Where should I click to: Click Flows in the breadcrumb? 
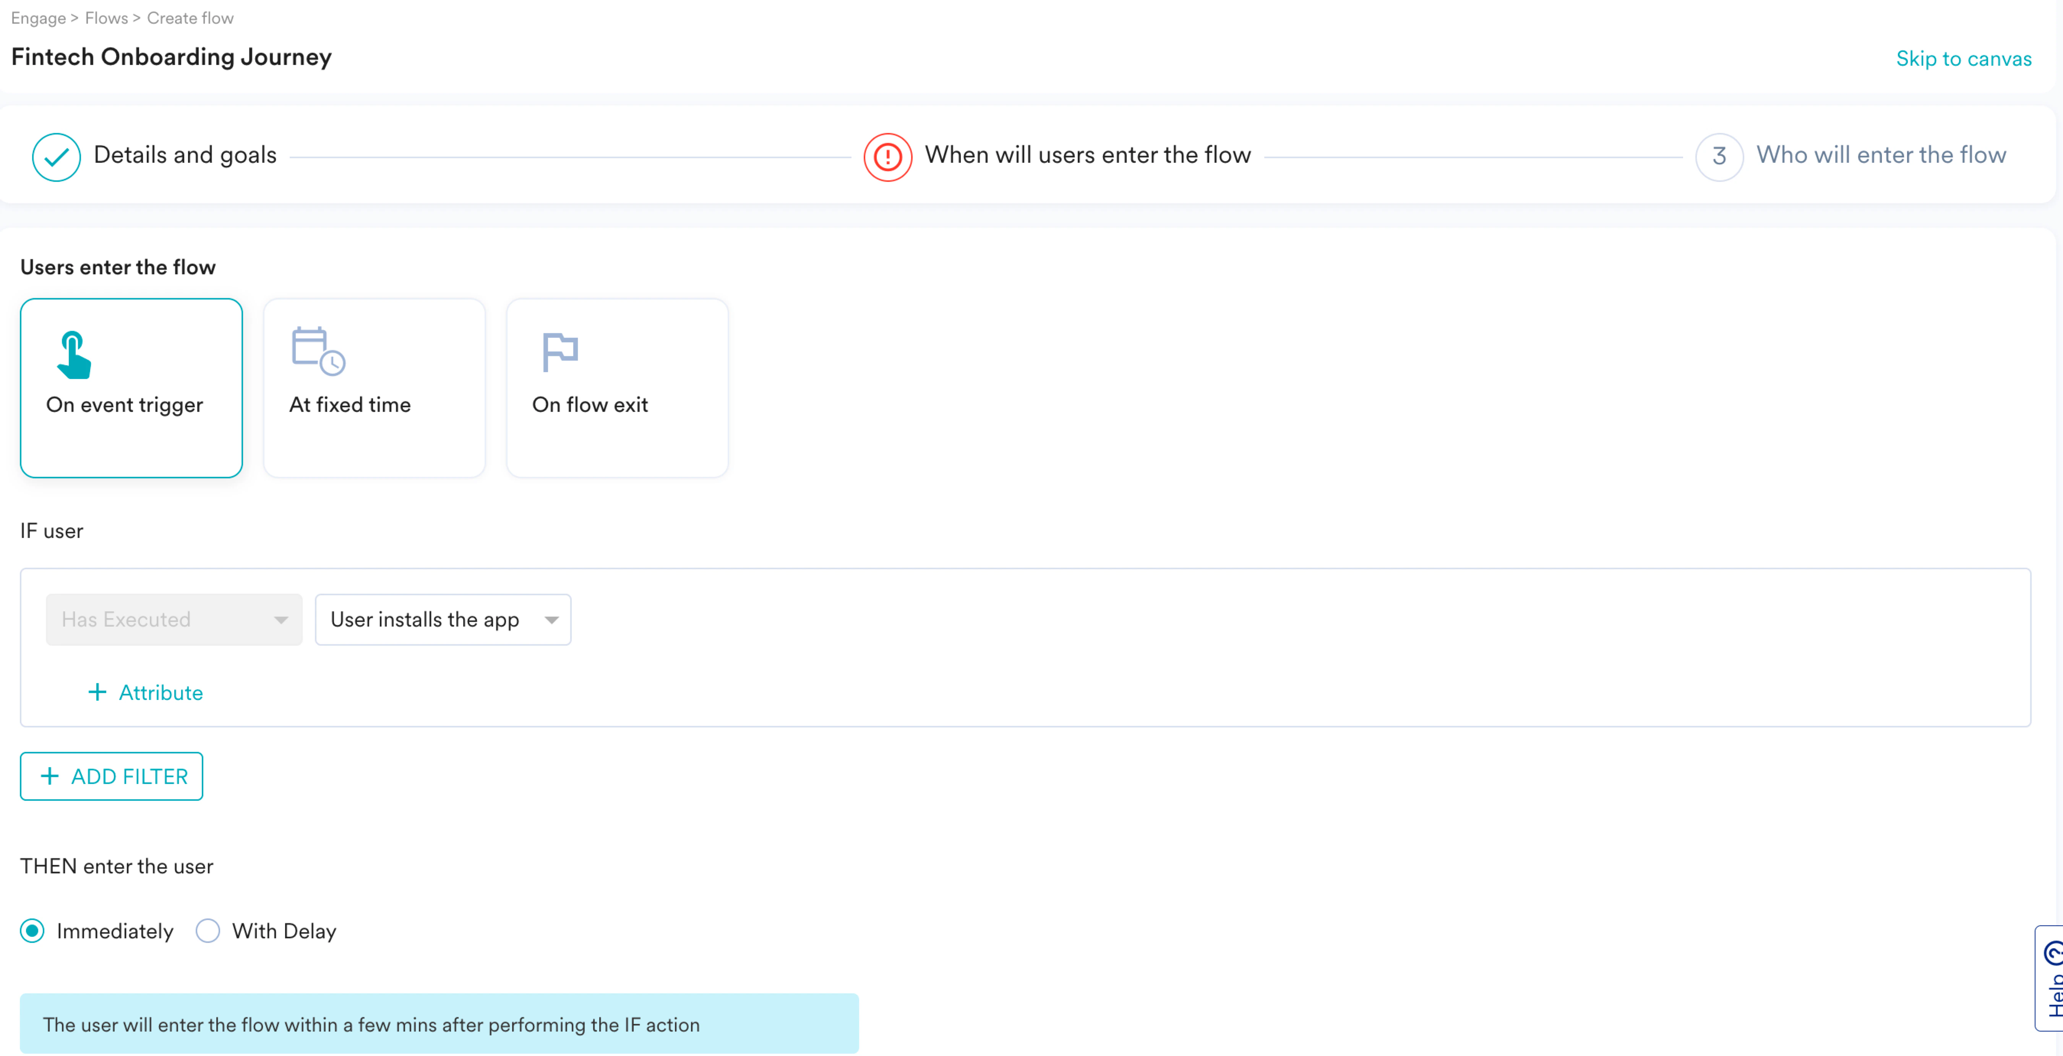click(107, 18)
